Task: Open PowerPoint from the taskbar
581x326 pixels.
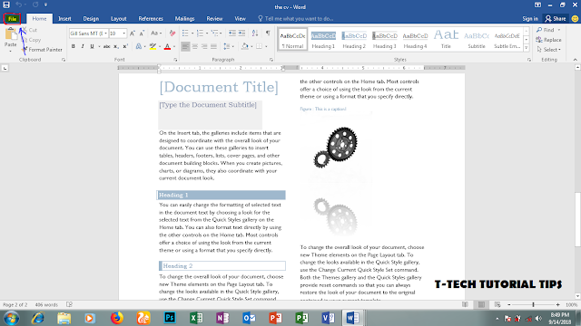Action: [275, 318]
